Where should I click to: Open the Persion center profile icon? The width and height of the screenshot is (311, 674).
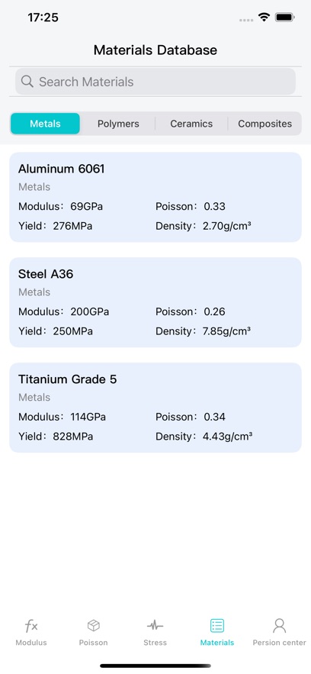pos(279,625)
